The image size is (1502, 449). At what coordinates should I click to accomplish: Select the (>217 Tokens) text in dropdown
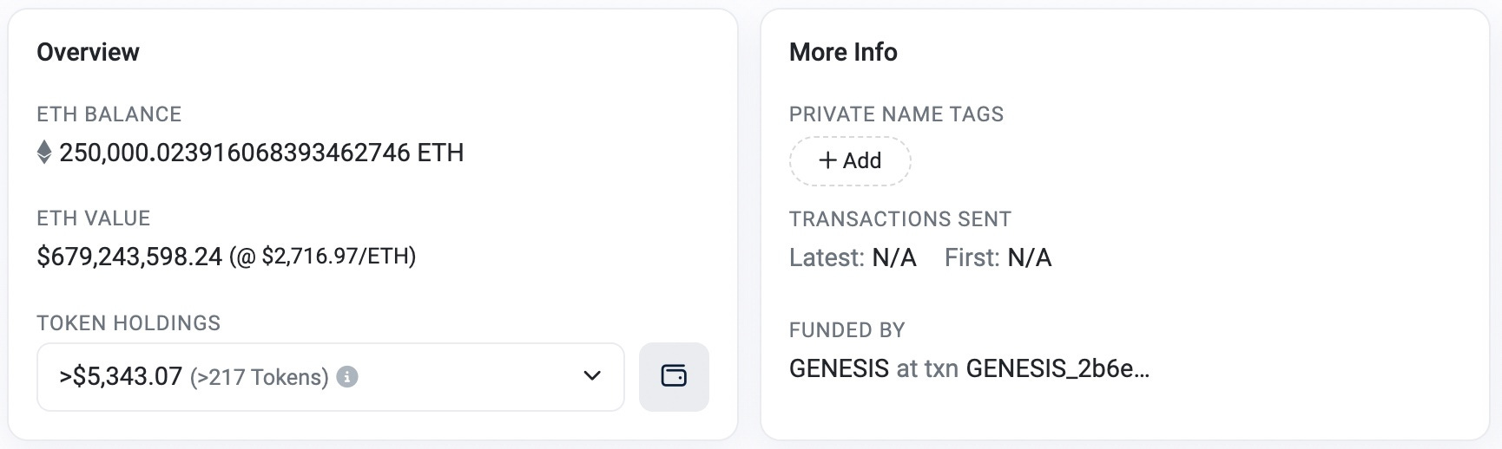[x=260, y=377]
